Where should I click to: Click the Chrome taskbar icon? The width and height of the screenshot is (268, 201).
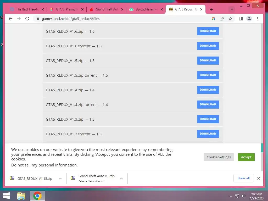point(37,196)
